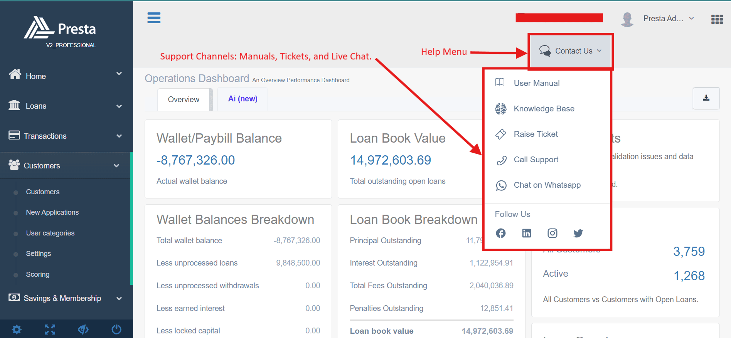Click the Savings & Membership money icon

point(14,297)
